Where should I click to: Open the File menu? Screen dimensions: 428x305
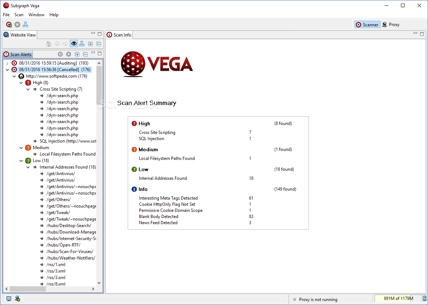(x=6, y=15)
